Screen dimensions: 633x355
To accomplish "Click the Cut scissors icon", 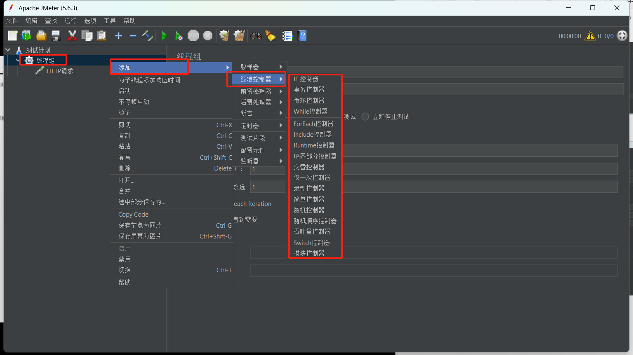I will [72, 36].
